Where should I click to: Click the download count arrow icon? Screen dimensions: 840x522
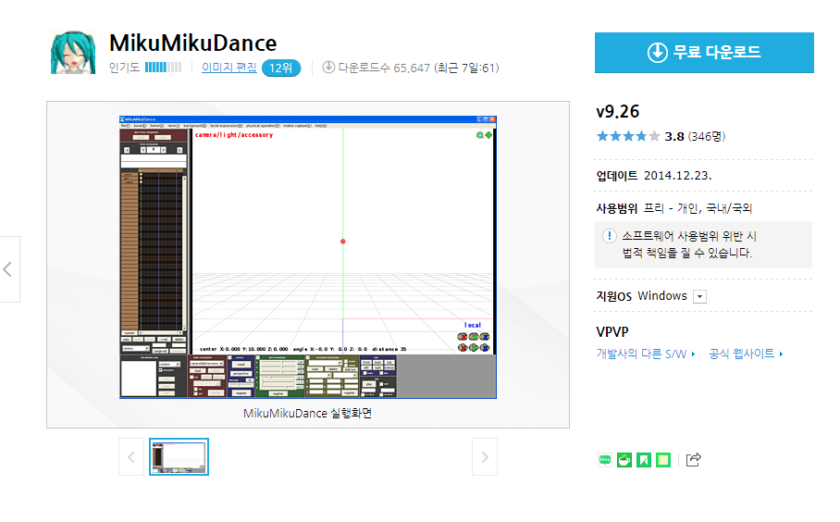[328, 68]
